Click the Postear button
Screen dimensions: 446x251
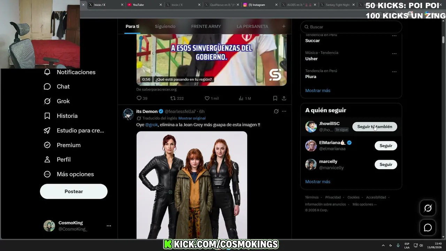(74, 191)
